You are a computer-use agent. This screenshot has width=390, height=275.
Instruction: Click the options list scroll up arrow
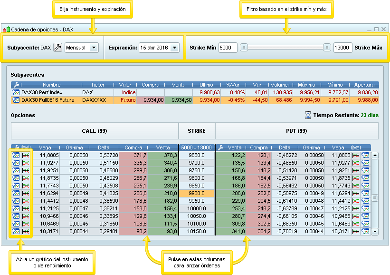375,156
